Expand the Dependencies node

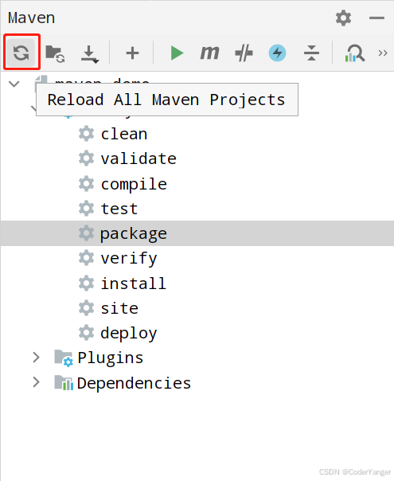tap(36, 382)
